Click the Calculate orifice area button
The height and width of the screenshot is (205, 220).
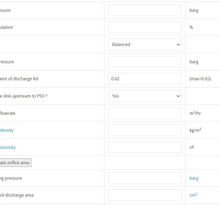[15, 163]
